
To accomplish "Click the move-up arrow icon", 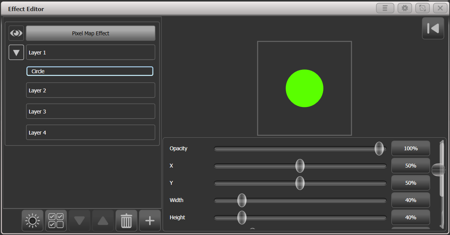I will (x=103, y=220).
